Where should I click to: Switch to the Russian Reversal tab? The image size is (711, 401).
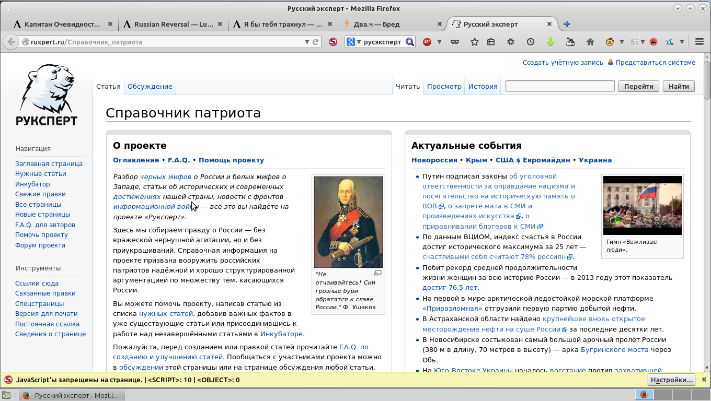tap(173, 24)
